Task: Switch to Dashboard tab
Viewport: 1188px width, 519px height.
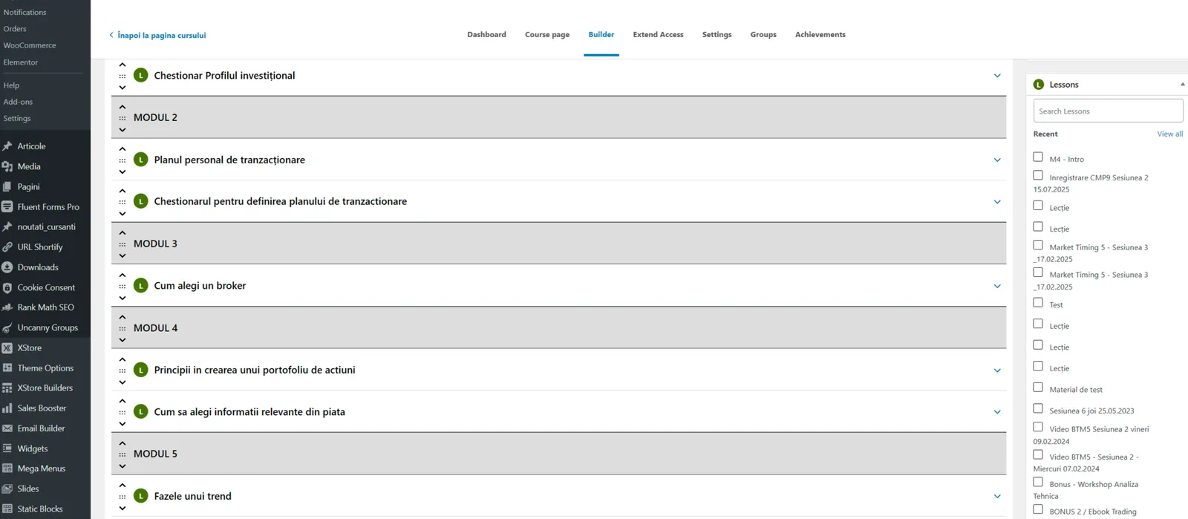Action: [486, 35]
